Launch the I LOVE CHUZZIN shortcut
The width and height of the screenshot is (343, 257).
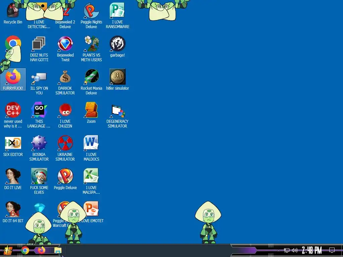tap(65, 115)
